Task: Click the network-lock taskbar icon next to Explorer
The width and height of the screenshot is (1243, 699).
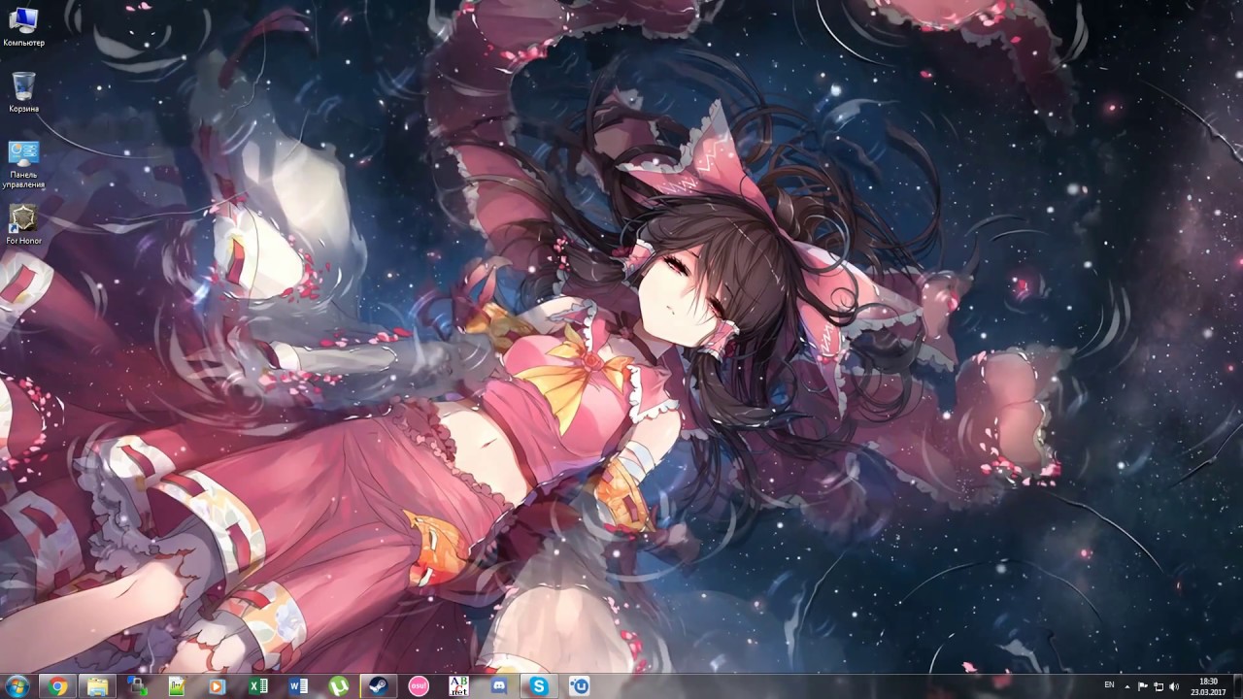Action: 138,686
